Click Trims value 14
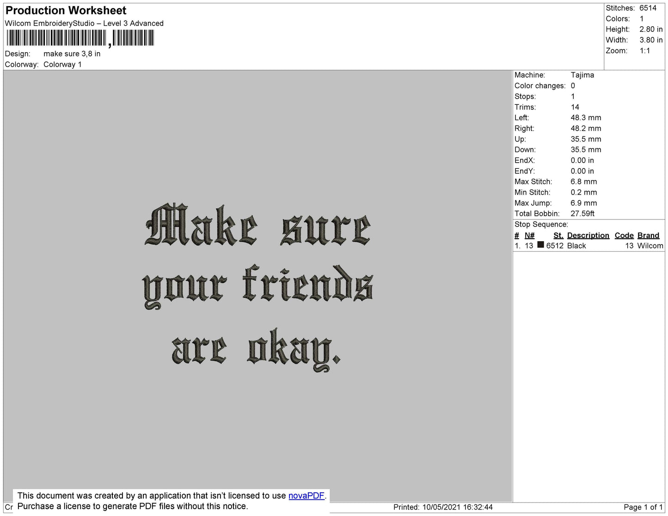Image resolution: width=668 pixels, height=516 pixels. (x=575, y=107)
